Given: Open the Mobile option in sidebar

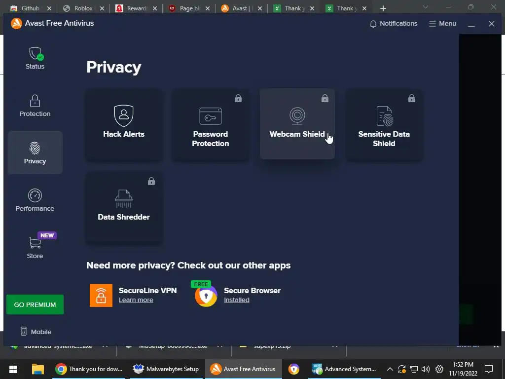Looking at the screenshot, I should click(x=36, y=332).
